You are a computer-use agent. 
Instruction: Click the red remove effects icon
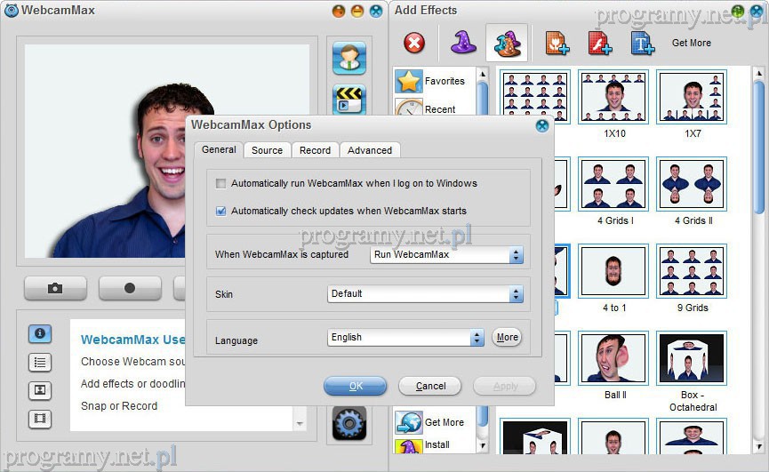pos(414,43)
